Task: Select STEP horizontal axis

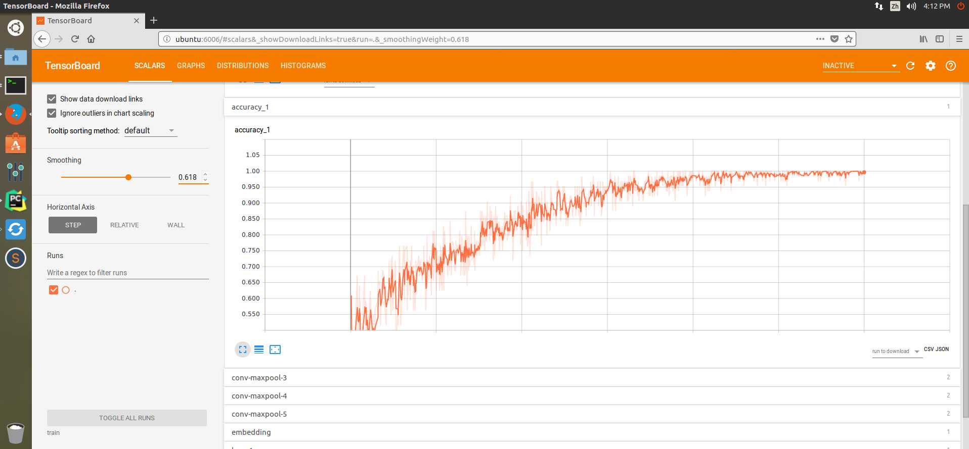Action: click(73, 225)
